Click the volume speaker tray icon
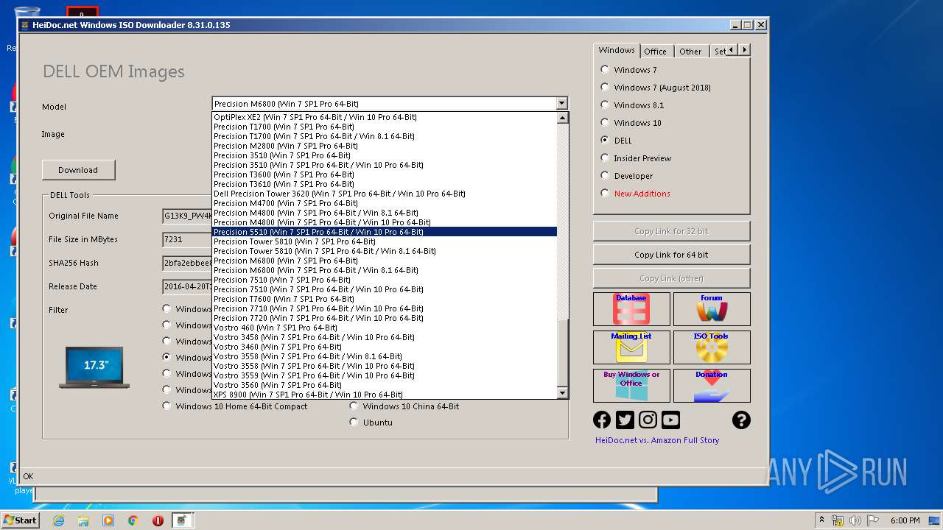The image size is (943, 530). pos(855,520)
